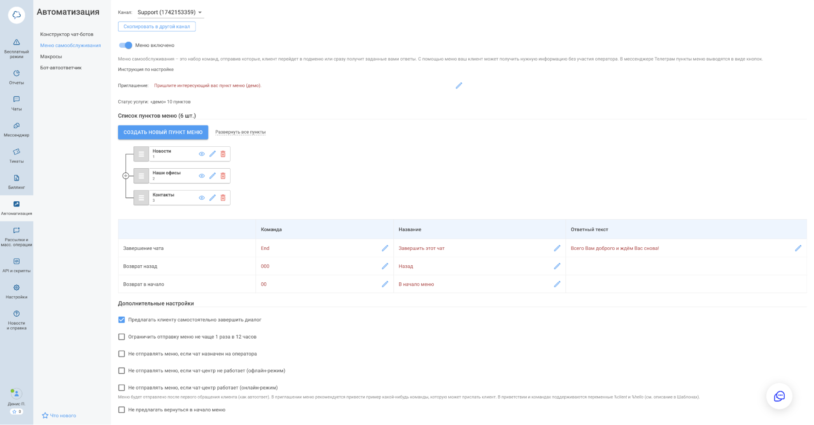
Task: Open the chat support widget icon
Action: [779, 396]
